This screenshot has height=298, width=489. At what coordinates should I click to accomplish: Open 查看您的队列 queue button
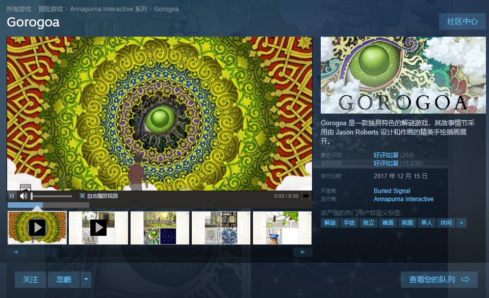439,279
